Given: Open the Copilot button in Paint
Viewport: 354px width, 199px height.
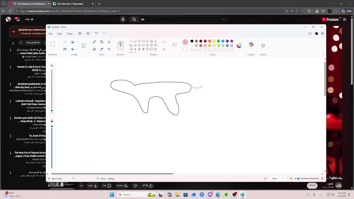Looking at the screenshot, I should [251, 45].
